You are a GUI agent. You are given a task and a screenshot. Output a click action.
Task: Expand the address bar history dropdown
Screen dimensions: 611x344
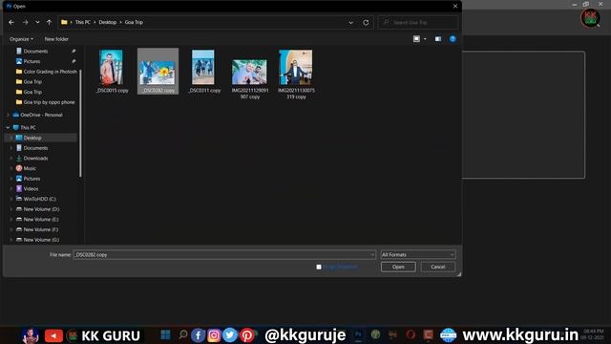(x=350, y=22)
